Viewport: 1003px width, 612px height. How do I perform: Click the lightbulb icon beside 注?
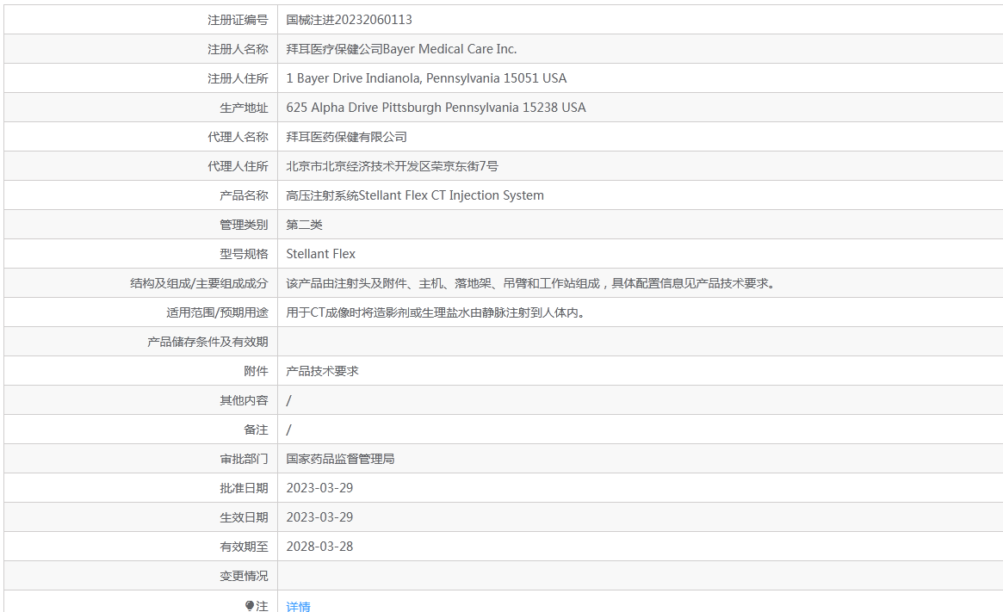tap(250, 606)
